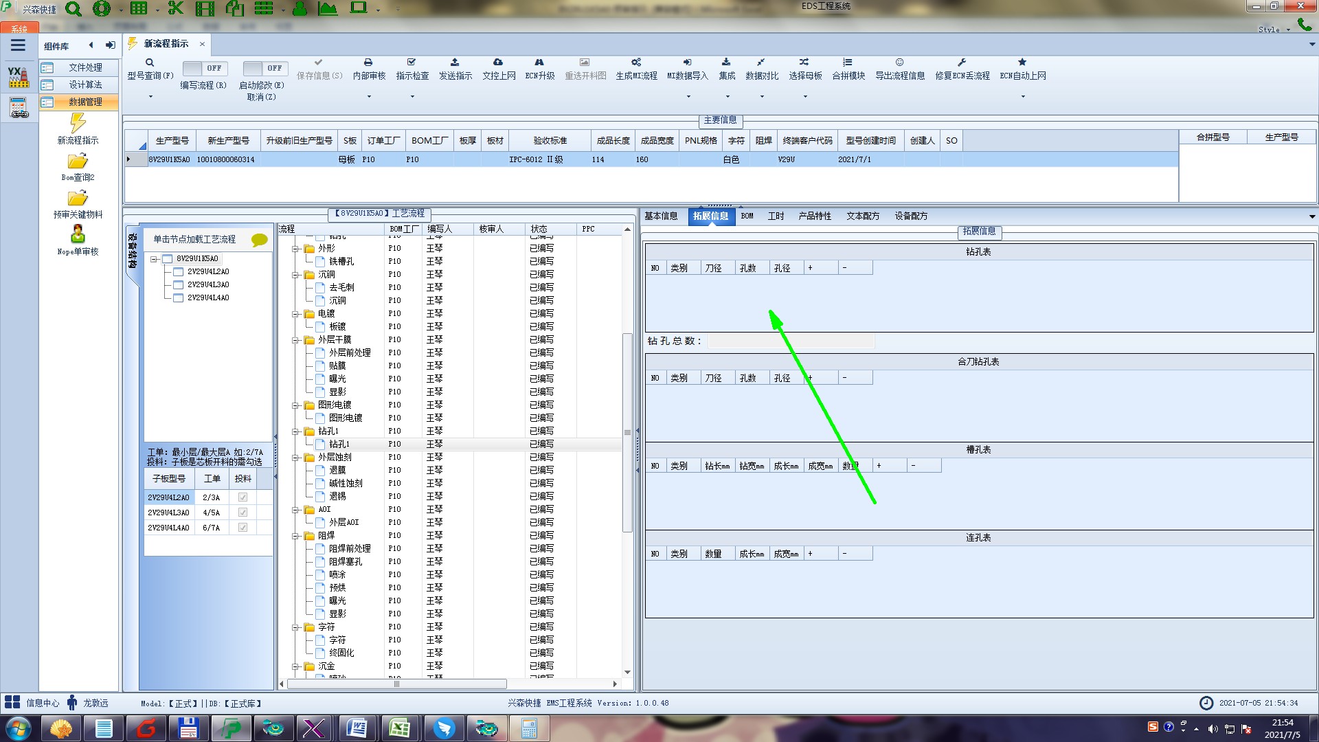1319x742 pixels.
Task: Toggle the 编写流程 OFF switch
Action: 203,68
